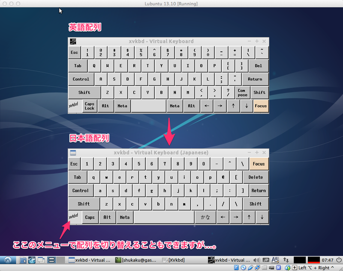Toggle the Caps key on Japanese keyboard
Screen dimensions: 343x271
[x=90, y=217]
